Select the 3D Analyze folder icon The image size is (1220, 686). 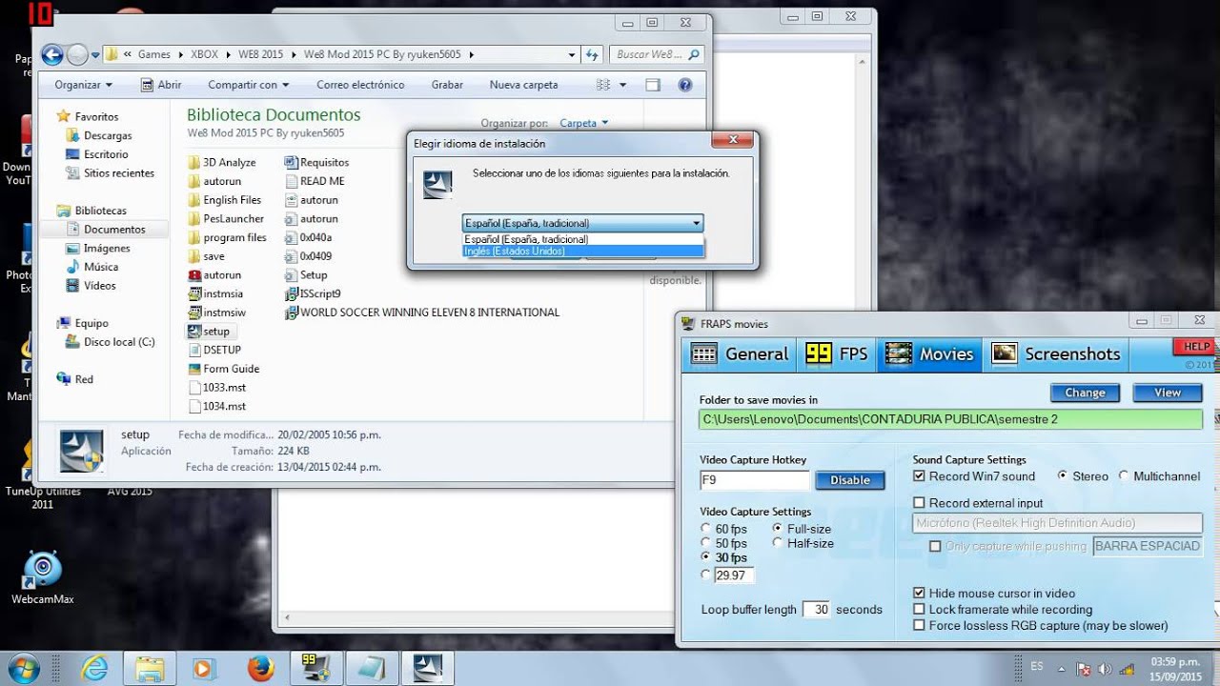tap(194, 162)
